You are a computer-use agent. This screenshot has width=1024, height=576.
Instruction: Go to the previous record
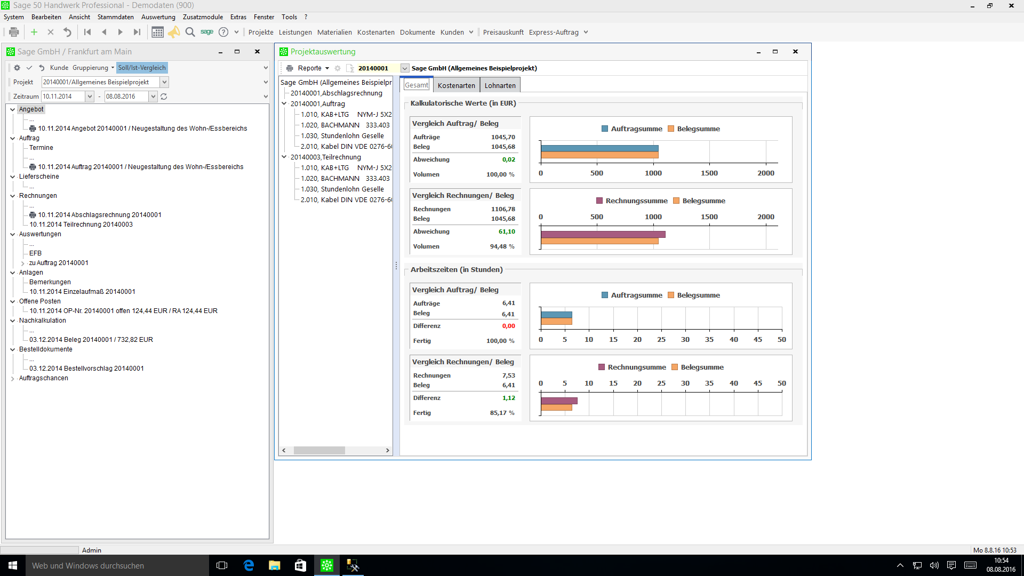(104, 32)
